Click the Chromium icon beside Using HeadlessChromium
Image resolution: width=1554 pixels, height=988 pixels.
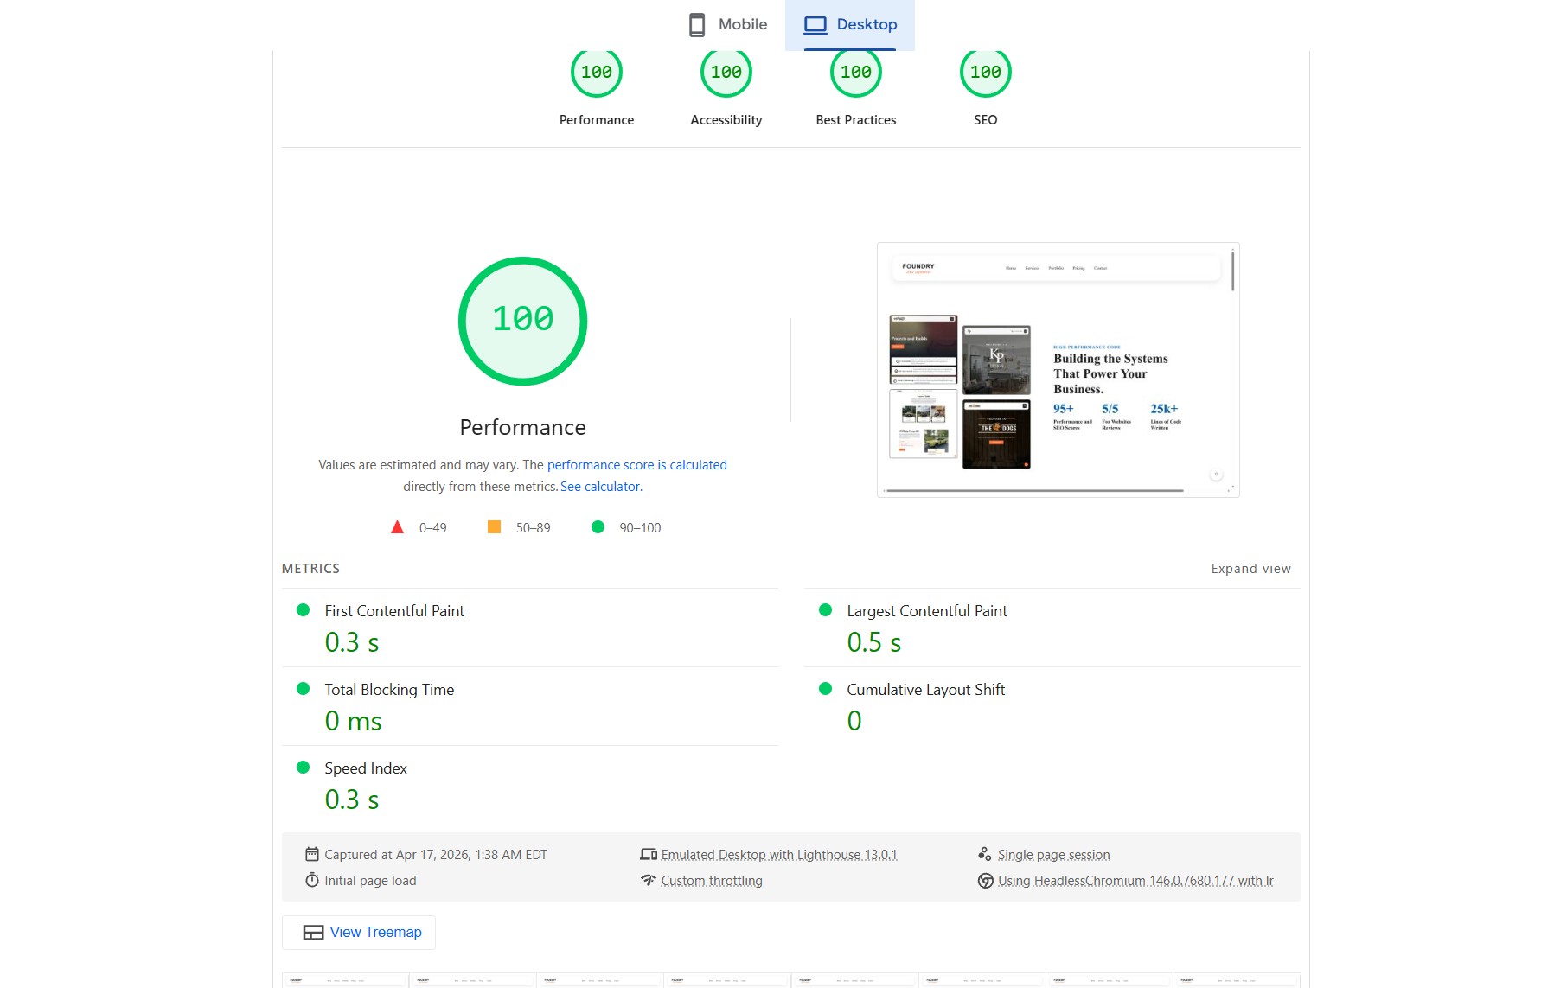(984, 880)
